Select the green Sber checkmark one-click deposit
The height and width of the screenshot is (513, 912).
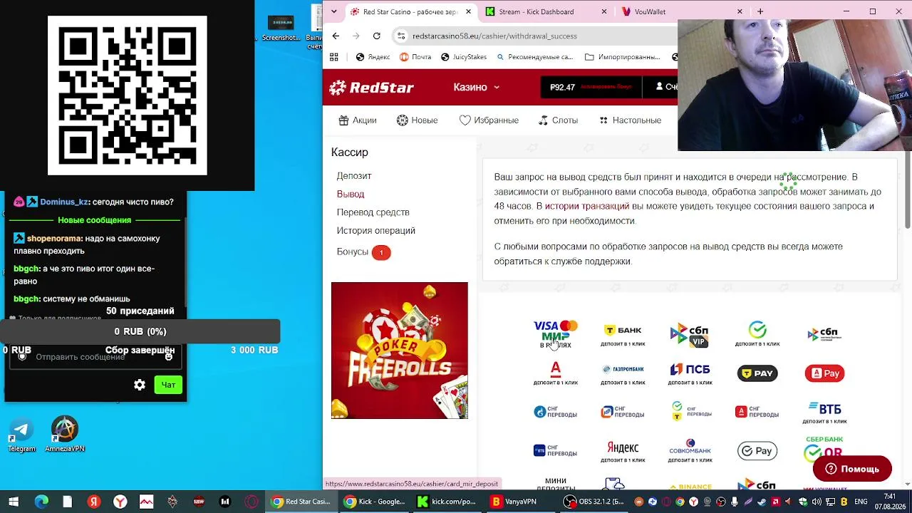tap(757, 334)
